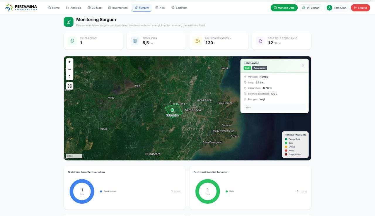375x216 pixels.
Task: Click the 20 km map scale bar
Action: pyautogui.click(x=74, y=156)
